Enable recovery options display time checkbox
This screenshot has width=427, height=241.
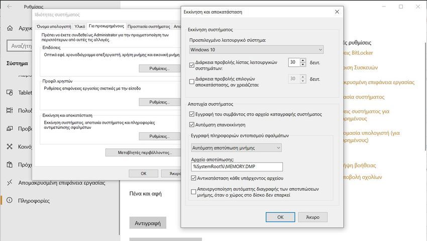pos(191,82)
